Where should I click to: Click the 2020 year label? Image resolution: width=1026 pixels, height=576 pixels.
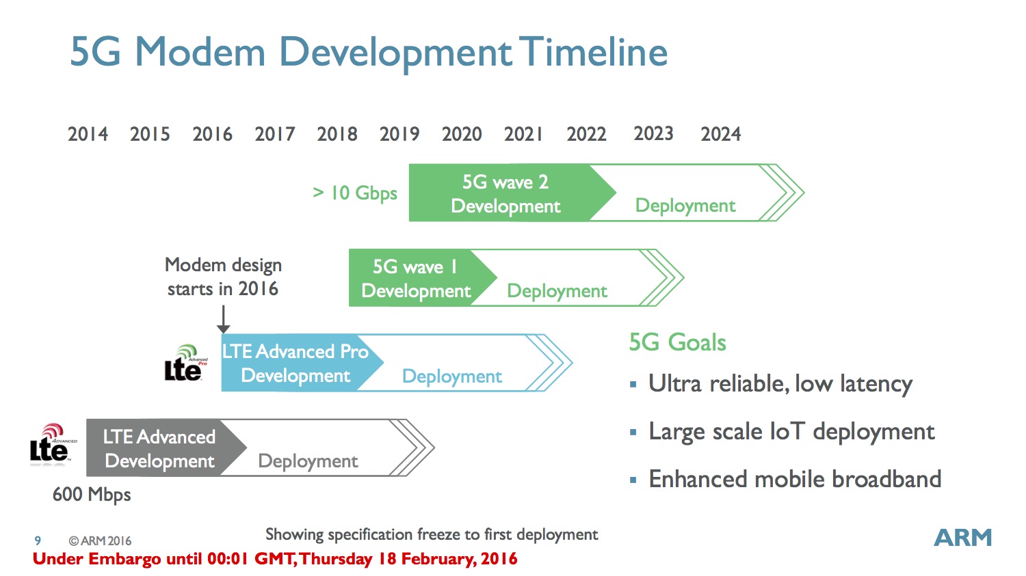pos(462,134)
